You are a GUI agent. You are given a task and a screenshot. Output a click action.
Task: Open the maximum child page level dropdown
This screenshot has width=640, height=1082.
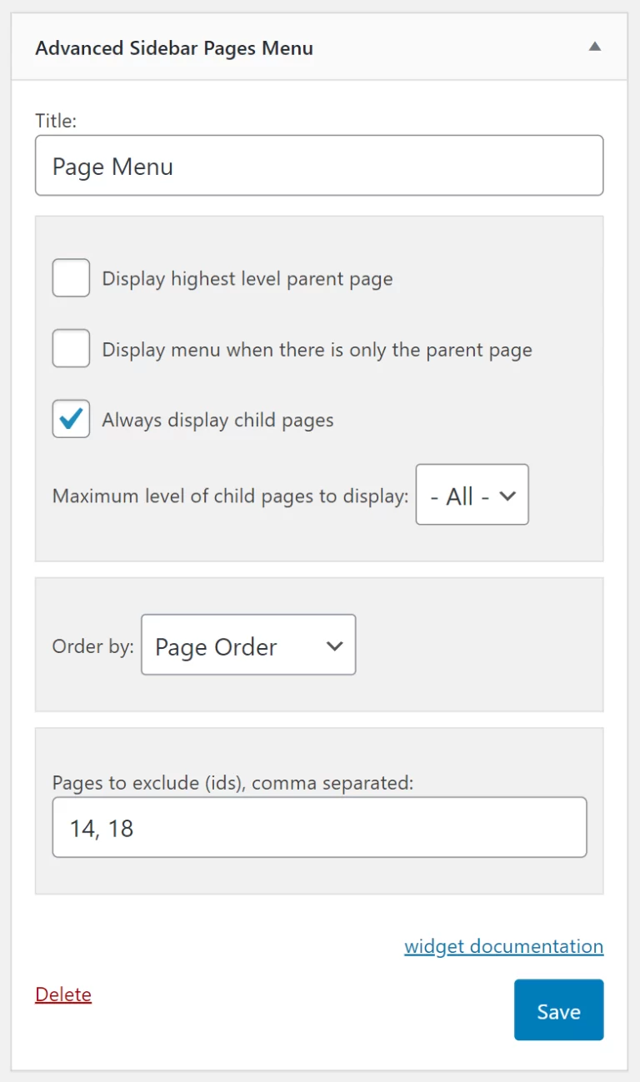coord(472,495)
